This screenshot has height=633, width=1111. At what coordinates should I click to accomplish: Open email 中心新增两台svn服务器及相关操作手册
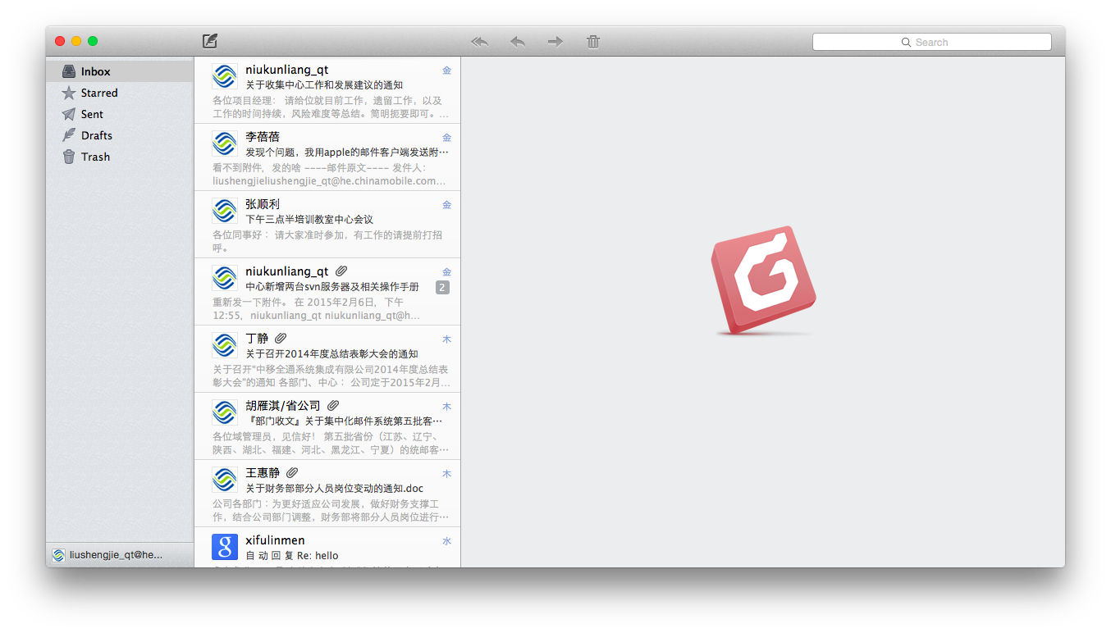point(327,292)
